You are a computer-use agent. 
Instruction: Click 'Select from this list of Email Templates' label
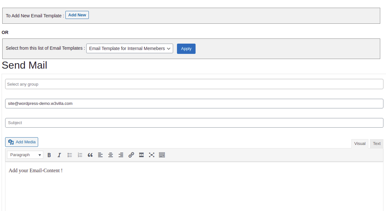[45, 48]
